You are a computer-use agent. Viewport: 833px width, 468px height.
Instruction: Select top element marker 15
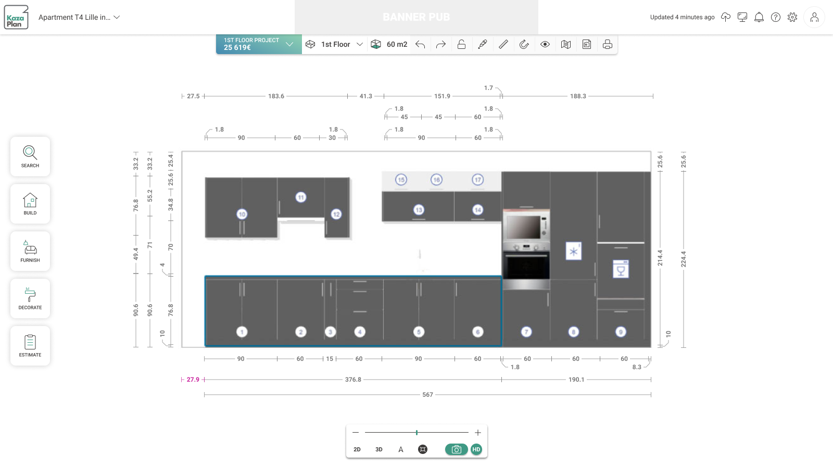(x=401, y=179)
